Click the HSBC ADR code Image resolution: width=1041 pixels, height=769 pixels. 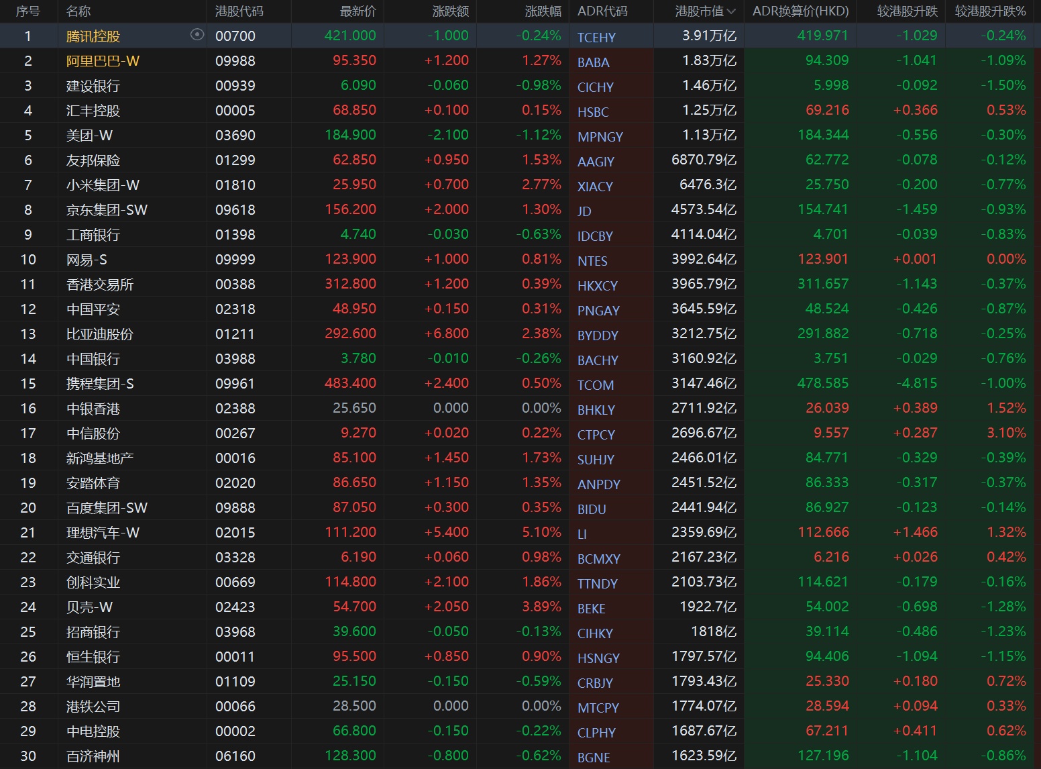pyautogui.click(x=593, y=112)
